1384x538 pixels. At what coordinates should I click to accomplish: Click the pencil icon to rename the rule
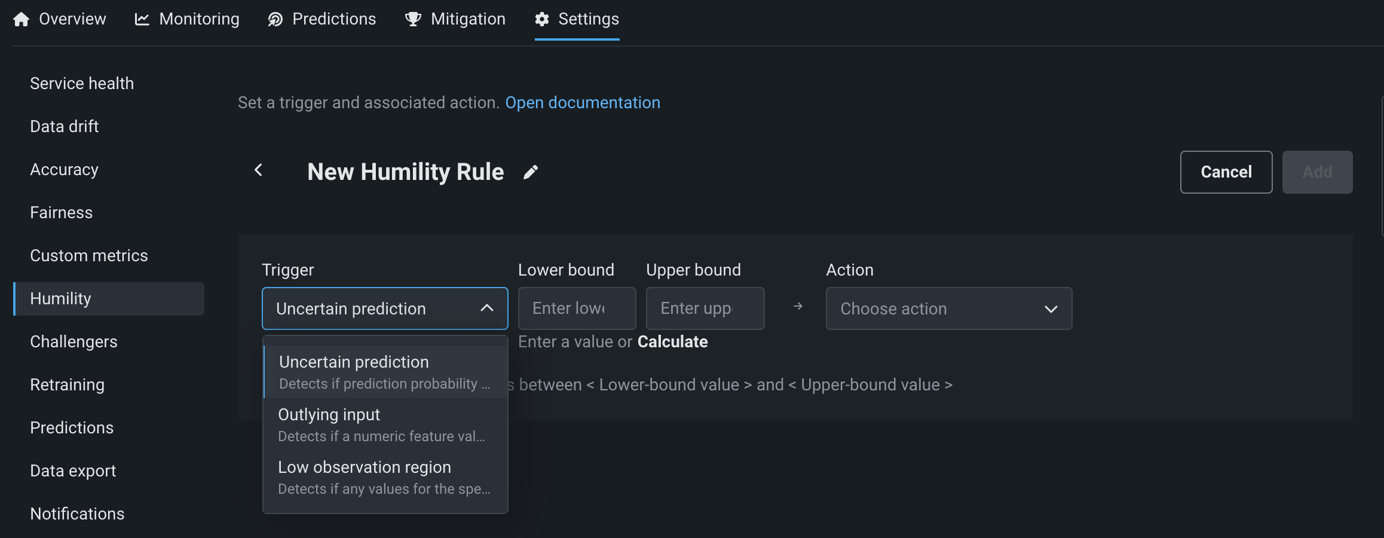click(x=531, y=172)
